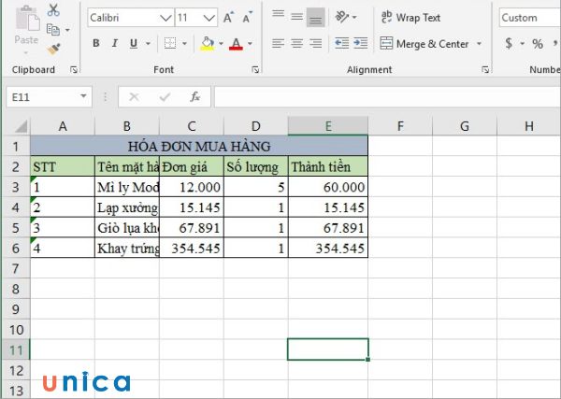561x399 pixels.
Task: Apply Percent style format
Action: point(538,44)
